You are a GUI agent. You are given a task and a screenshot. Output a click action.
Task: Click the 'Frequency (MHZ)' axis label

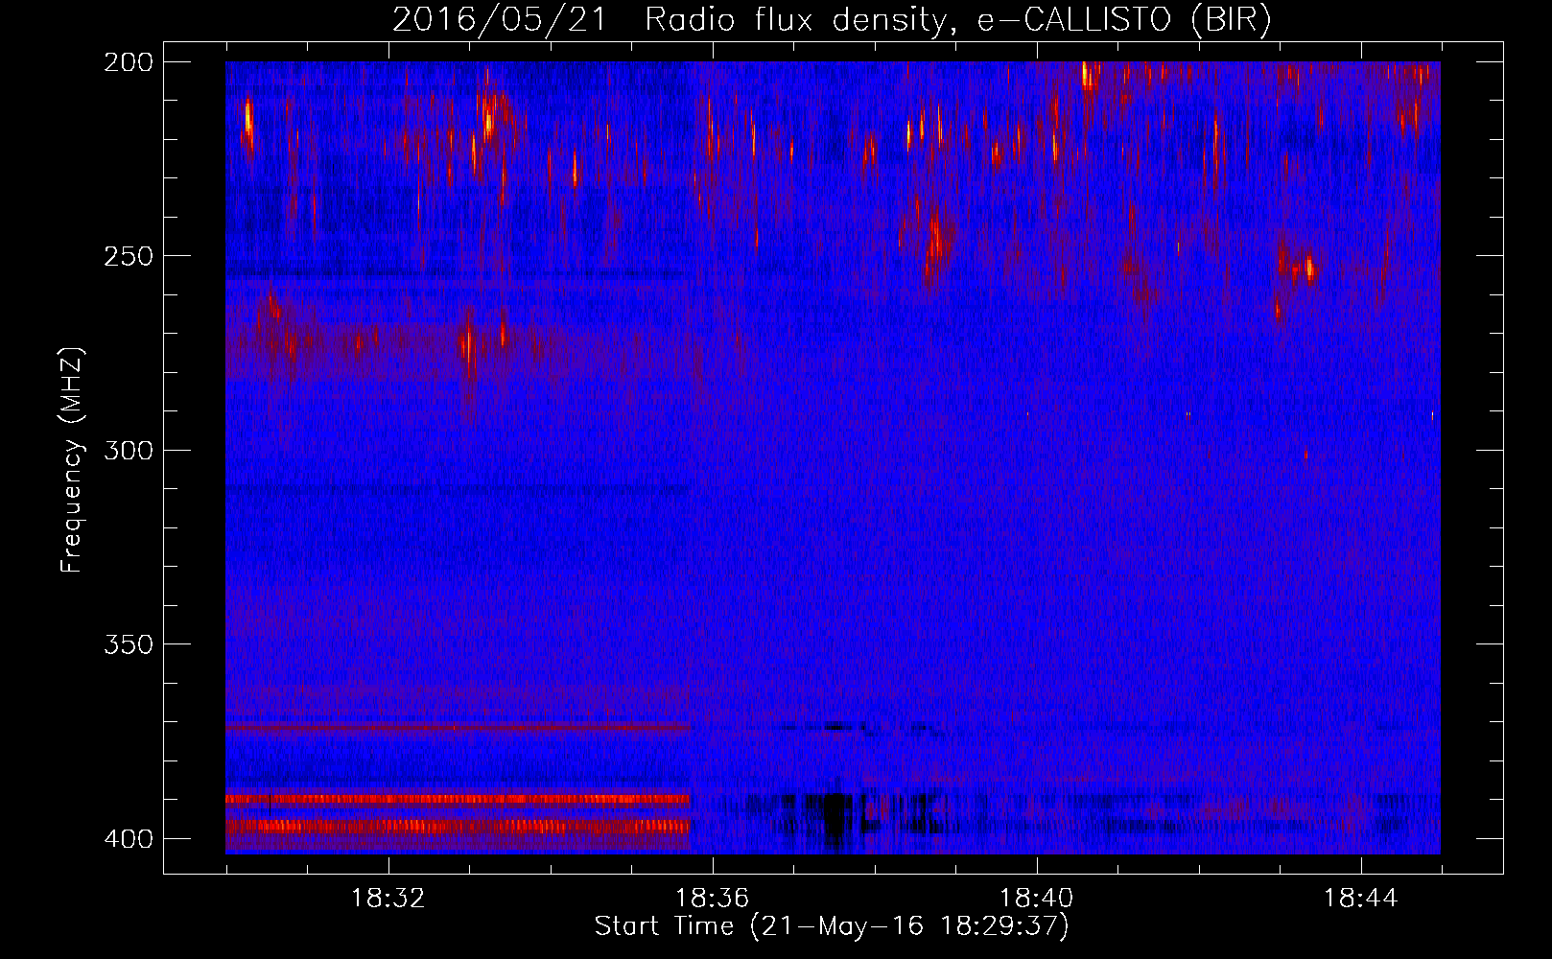click(x=72, y=460)
